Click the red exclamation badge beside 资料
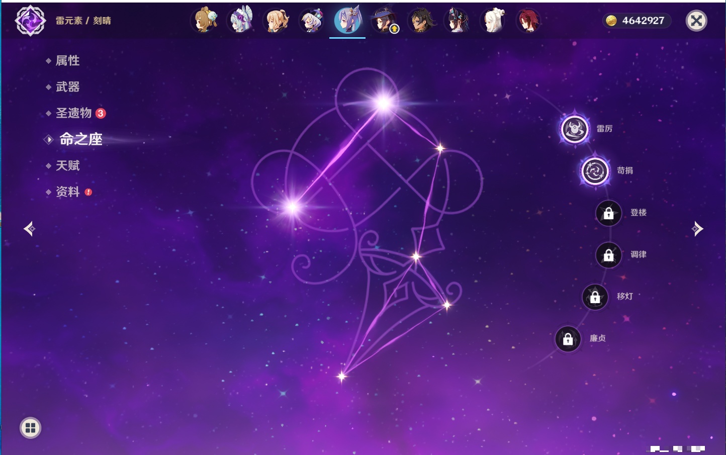The width and height of the screenshot is (726, 455). pos(88,192)
